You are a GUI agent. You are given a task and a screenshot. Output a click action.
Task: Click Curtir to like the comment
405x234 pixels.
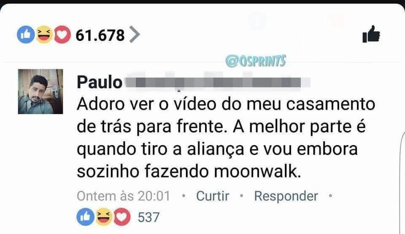(x=213, y=196)
